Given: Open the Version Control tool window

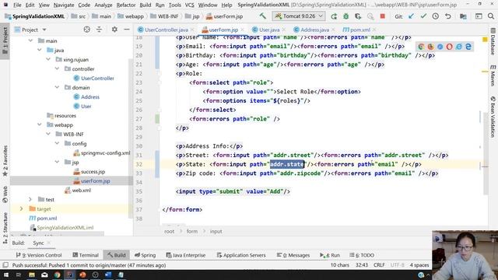Looking at the screenshot, I should pos(39,255).
